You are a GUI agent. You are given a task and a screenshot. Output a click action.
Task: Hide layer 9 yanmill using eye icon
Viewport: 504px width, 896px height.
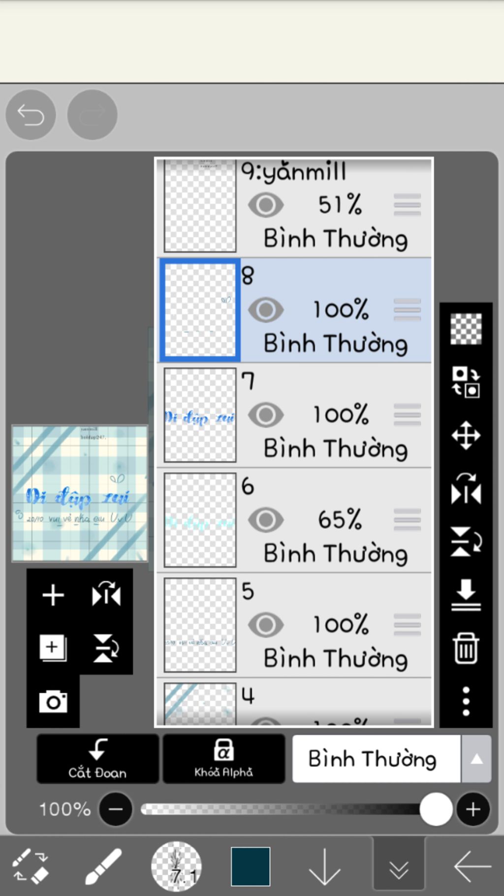click(x=266, y=205)
